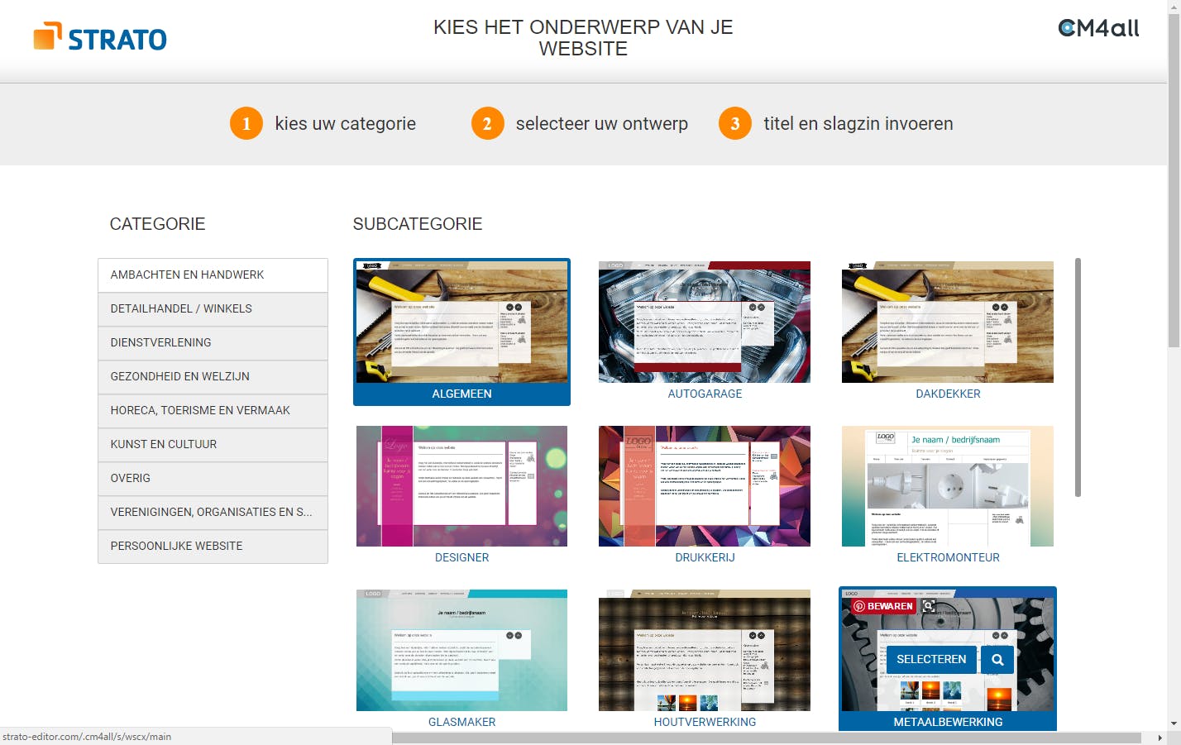This screenshot has width=1181, height=745.
Task: Click the subcategory list scrollbar
Action: [1078, 377]
